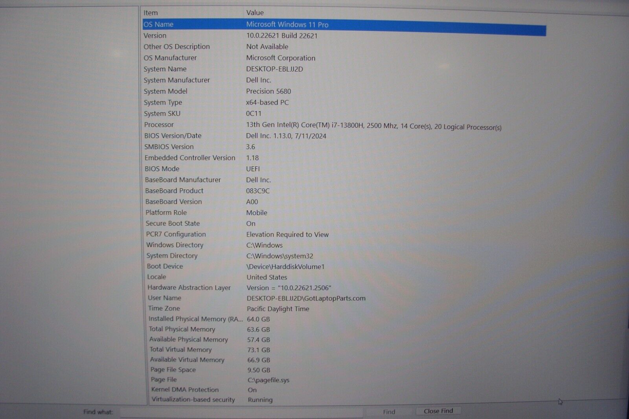Select the System Manufacturer row
The height and width of the screenshot is (419, 629).
pos(344,80)
